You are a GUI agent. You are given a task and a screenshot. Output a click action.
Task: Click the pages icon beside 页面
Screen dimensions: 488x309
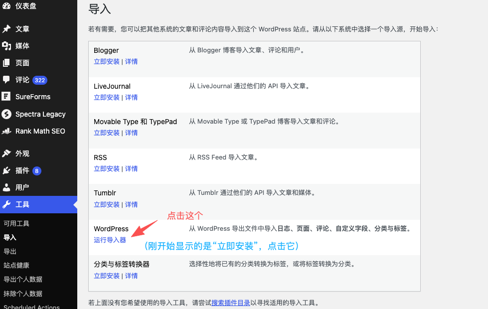click(6, 63)
